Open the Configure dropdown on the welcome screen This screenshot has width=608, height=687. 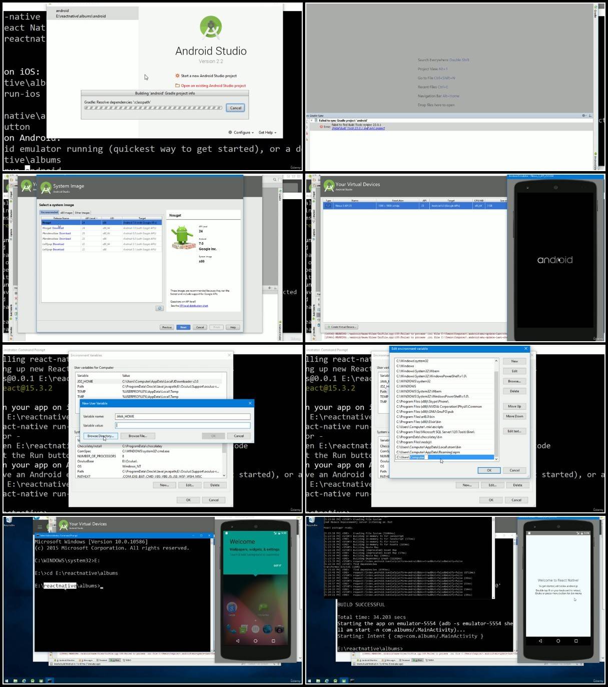(x=241, y=133)
